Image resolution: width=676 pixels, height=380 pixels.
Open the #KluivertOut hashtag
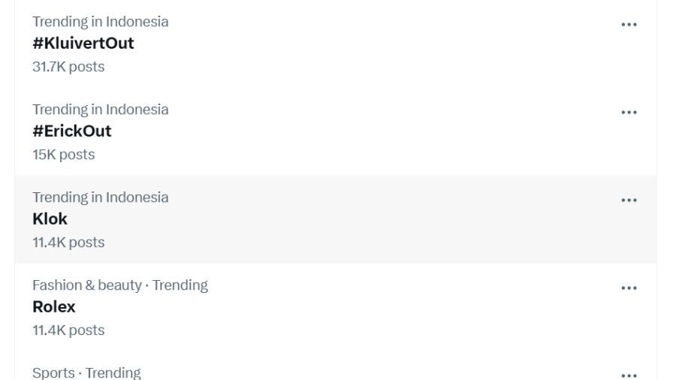click(x=83, y=44)
